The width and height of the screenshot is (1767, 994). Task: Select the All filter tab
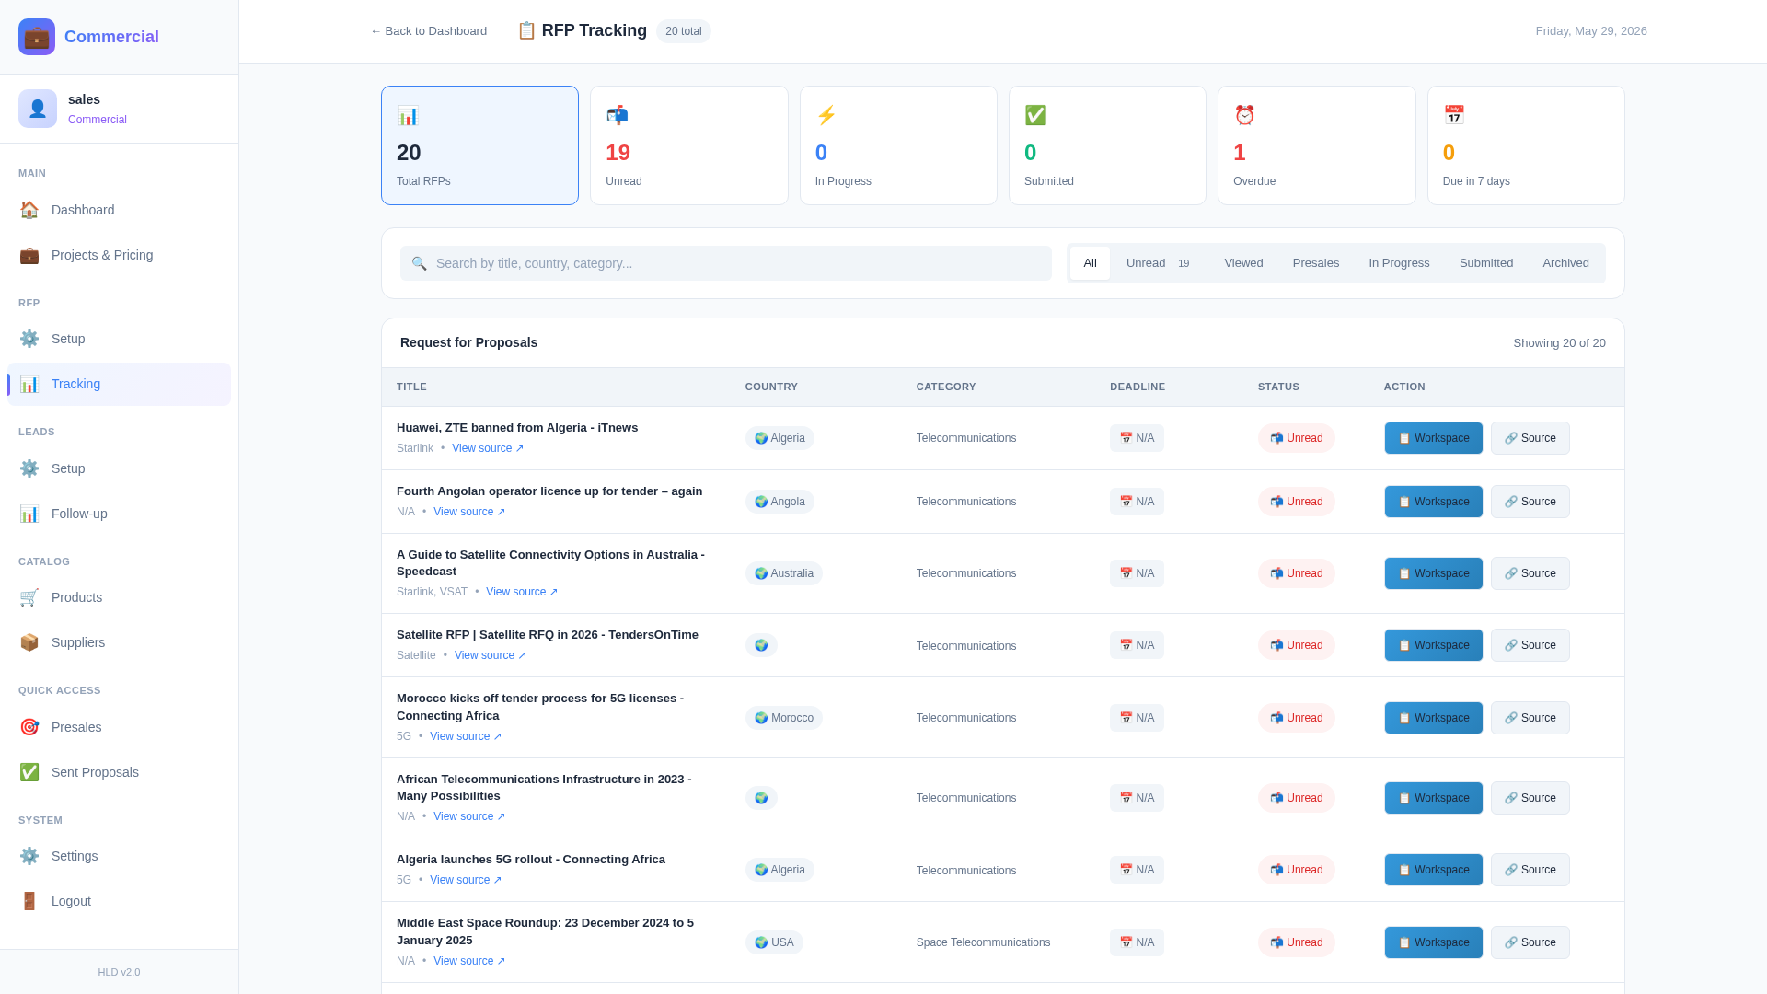point(1090,263)
